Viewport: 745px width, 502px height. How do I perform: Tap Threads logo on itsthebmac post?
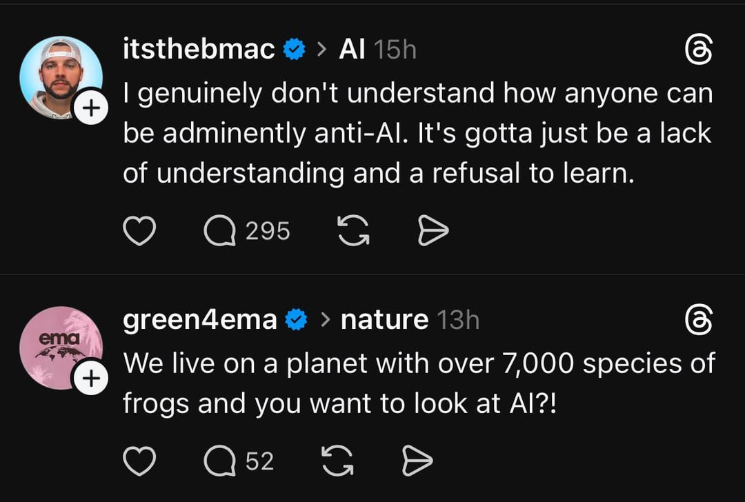(x=697, y=50)
